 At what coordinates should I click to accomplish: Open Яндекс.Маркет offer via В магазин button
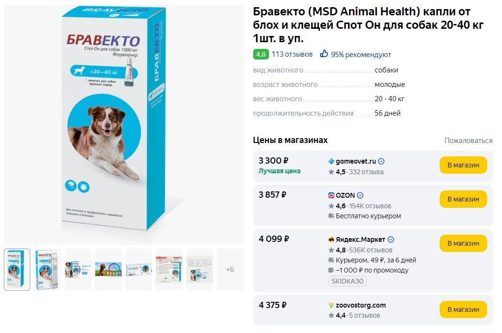coord(463,243)
